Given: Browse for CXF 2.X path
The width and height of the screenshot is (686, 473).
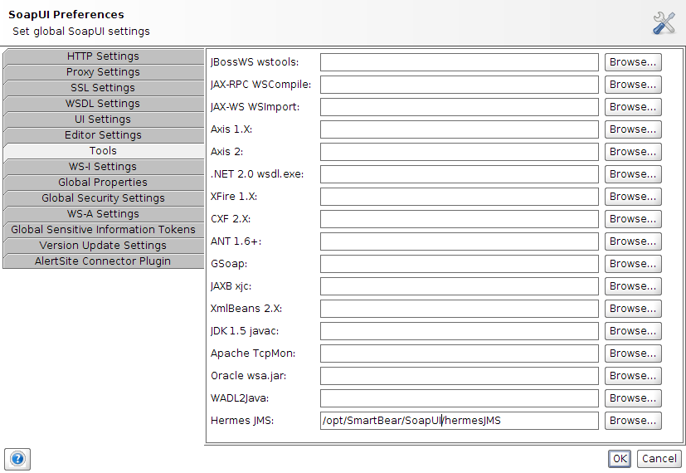Looking at the screenshot, I should 633,219.
